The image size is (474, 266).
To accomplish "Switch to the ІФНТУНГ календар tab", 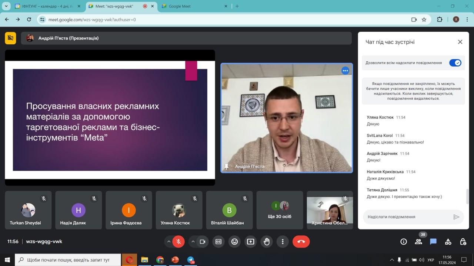I will [46, 6].
